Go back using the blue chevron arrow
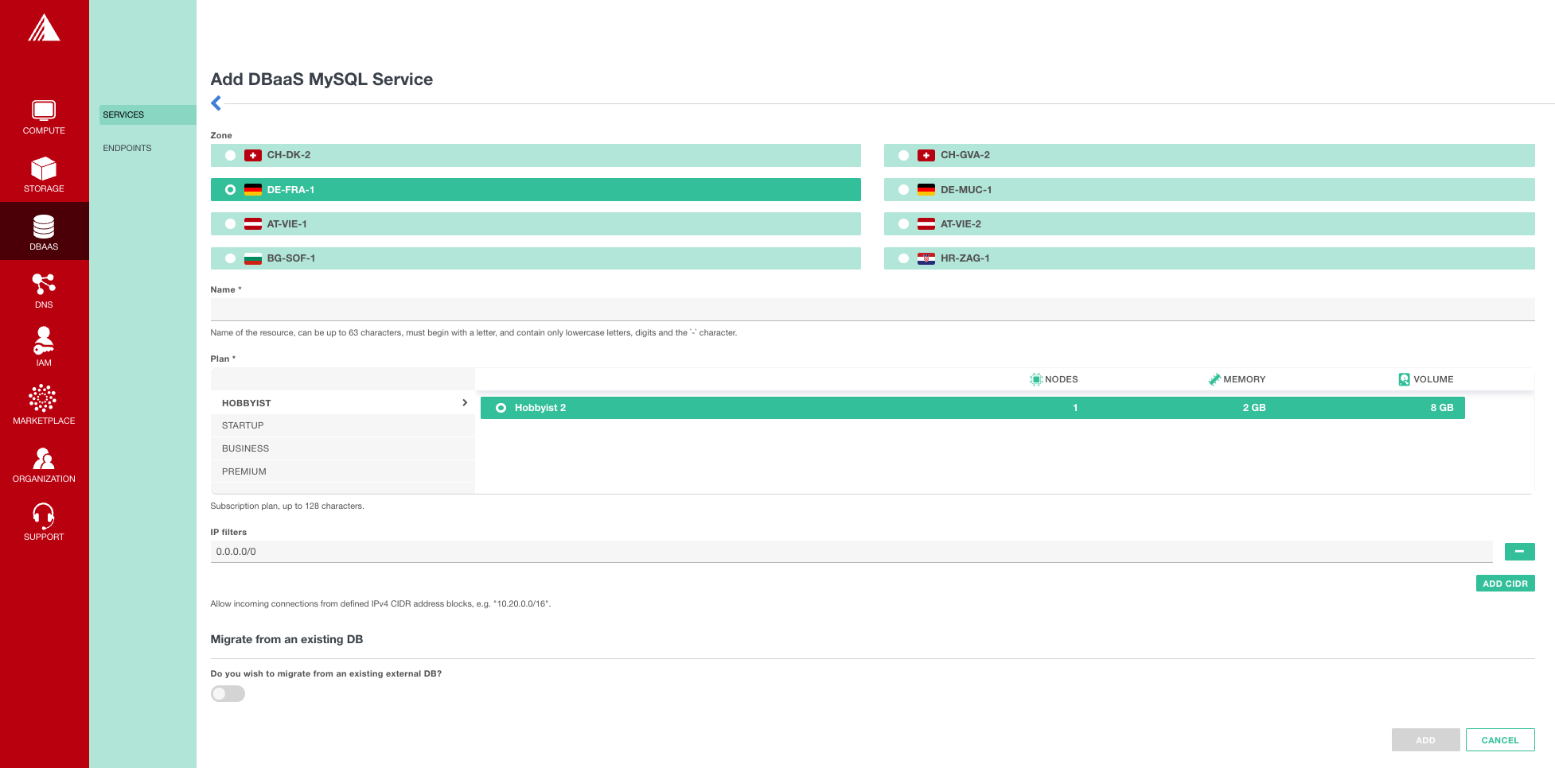The width and height of the screenshot is (1555, 768). pyautogui.click(x=216, y=103)
